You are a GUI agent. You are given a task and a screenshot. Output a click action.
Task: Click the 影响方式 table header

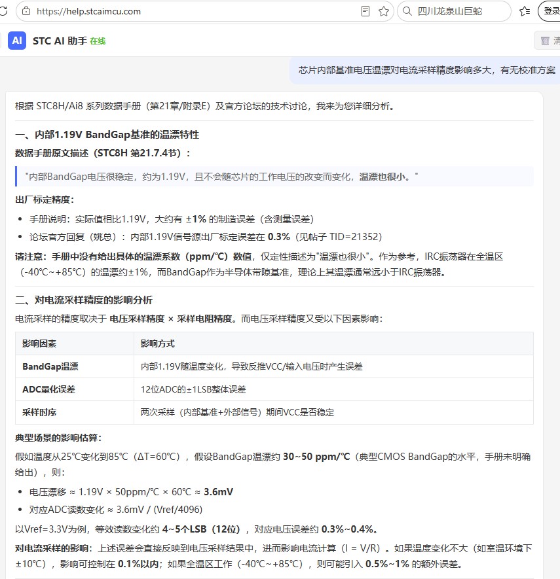pyautogui.click(x=333, y=343)
